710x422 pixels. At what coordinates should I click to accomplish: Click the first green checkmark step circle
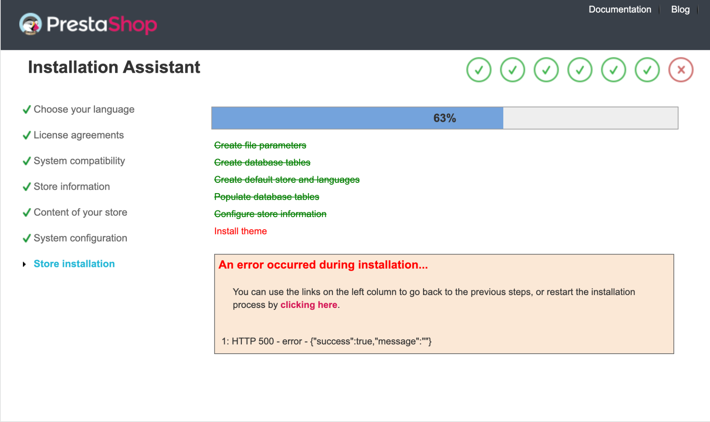pyautogui.click(x=479, y=70)
